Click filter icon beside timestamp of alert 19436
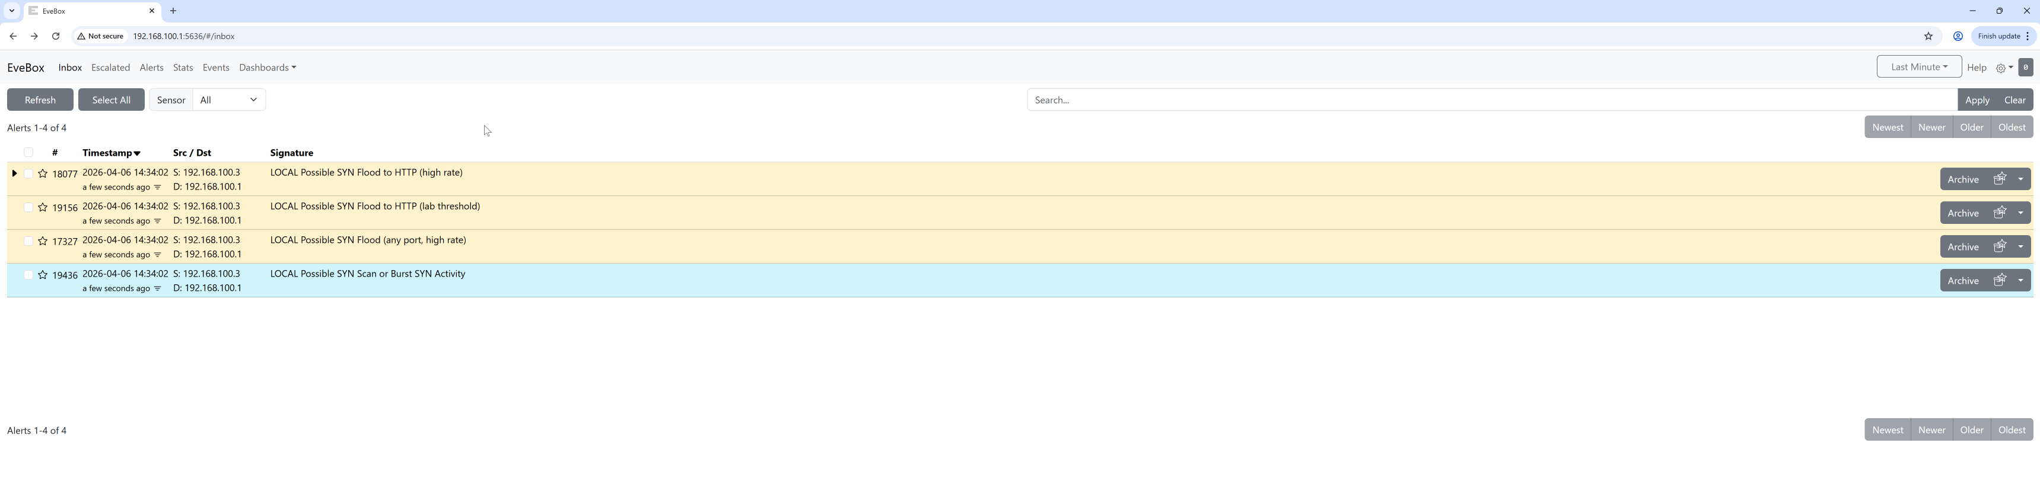 (158, 289)
